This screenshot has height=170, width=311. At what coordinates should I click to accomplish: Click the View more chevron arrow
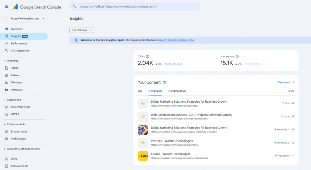(293, 82)
